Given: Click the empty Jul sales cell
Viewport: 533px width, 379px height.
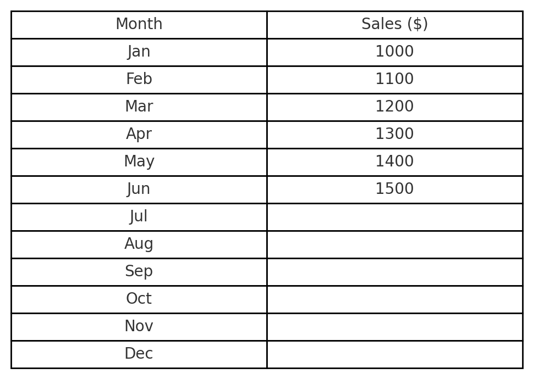Looking at the screenshot, I should tap(394, 217).
